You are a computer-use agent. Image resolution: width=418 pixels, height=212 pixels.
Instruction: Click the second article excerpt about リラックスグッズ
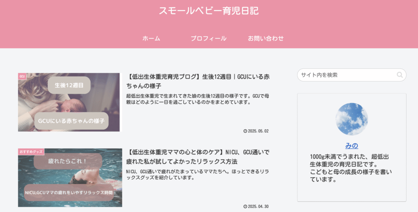pyautogui.click(x=198, y=174)
